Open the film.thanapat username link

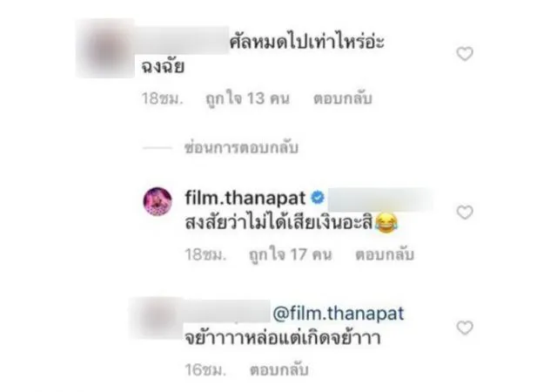point(245,198)
